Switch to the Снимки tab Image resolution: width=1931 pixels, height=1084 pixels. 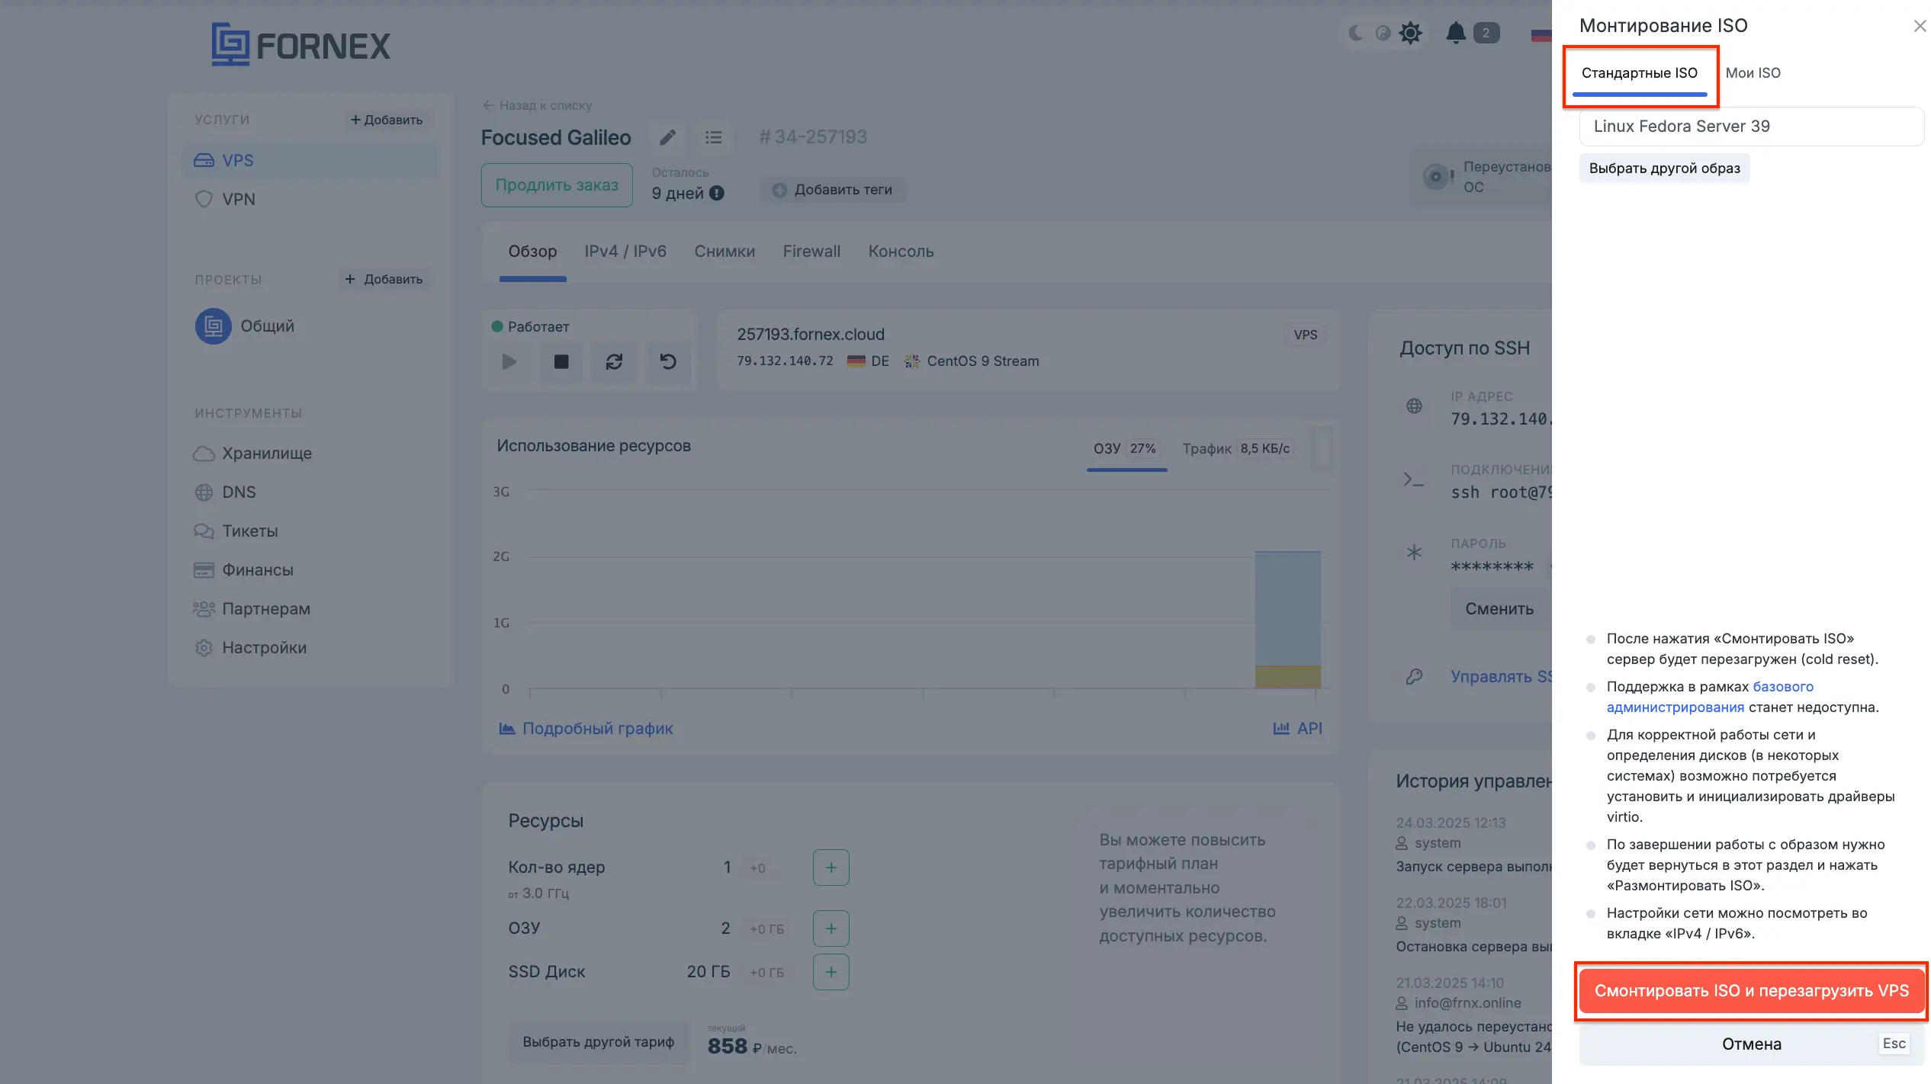click(x=725, y=252)
